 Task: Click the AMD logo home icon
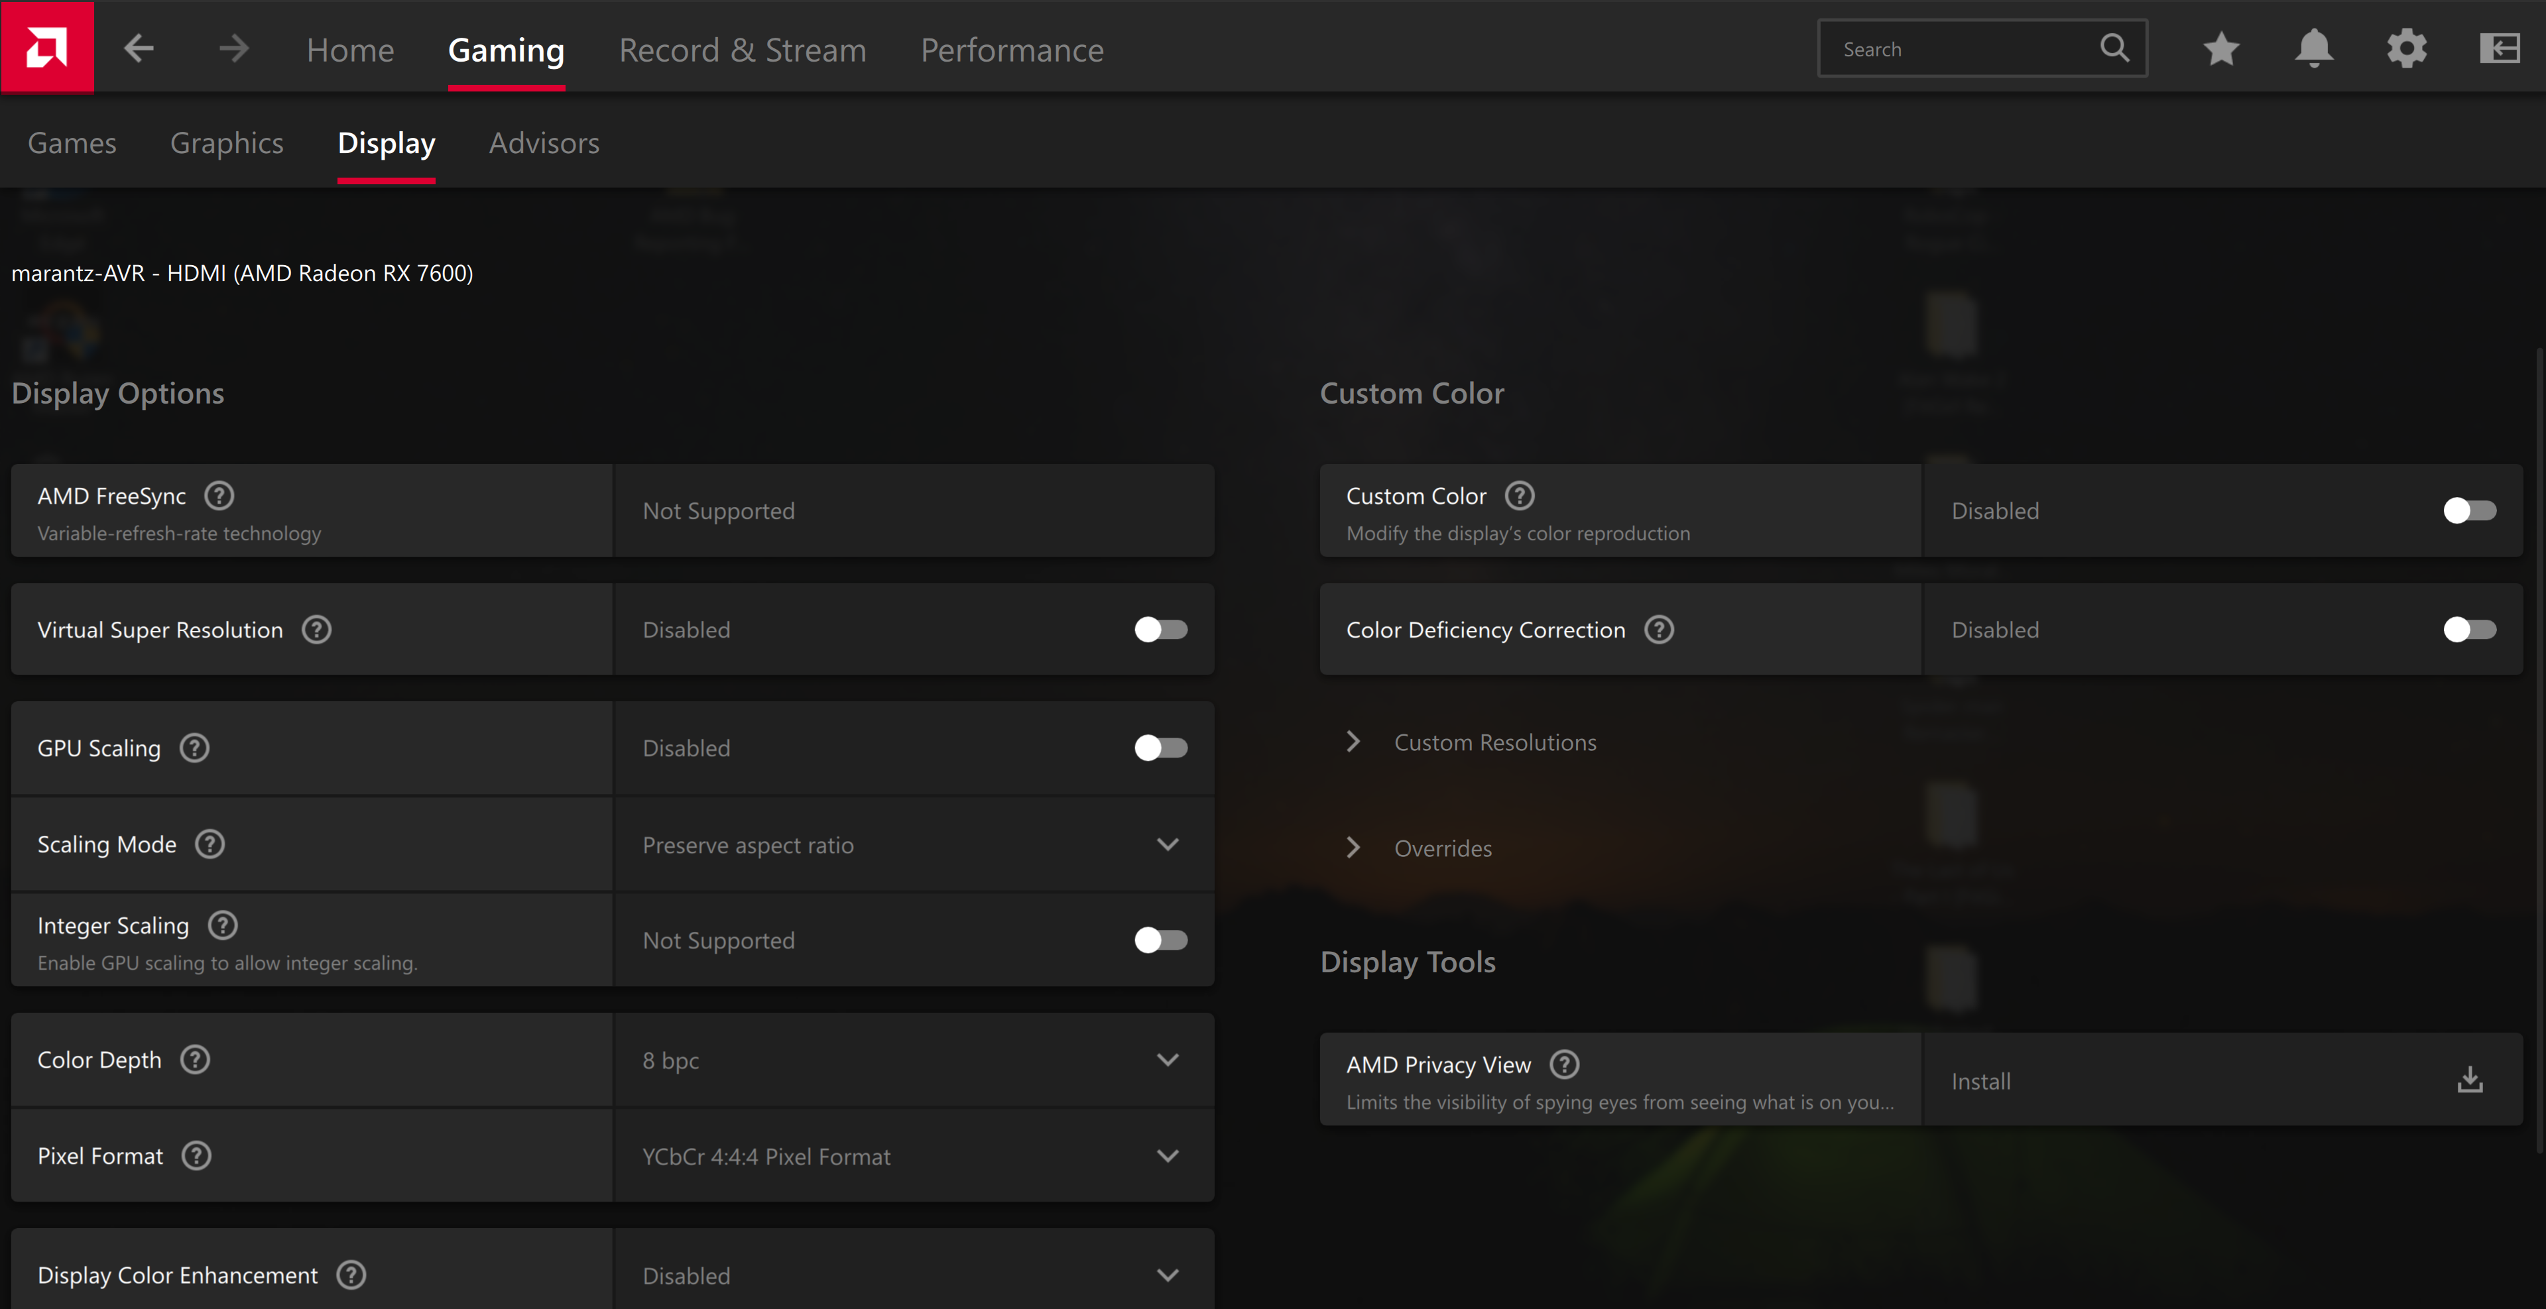point(46,48)
